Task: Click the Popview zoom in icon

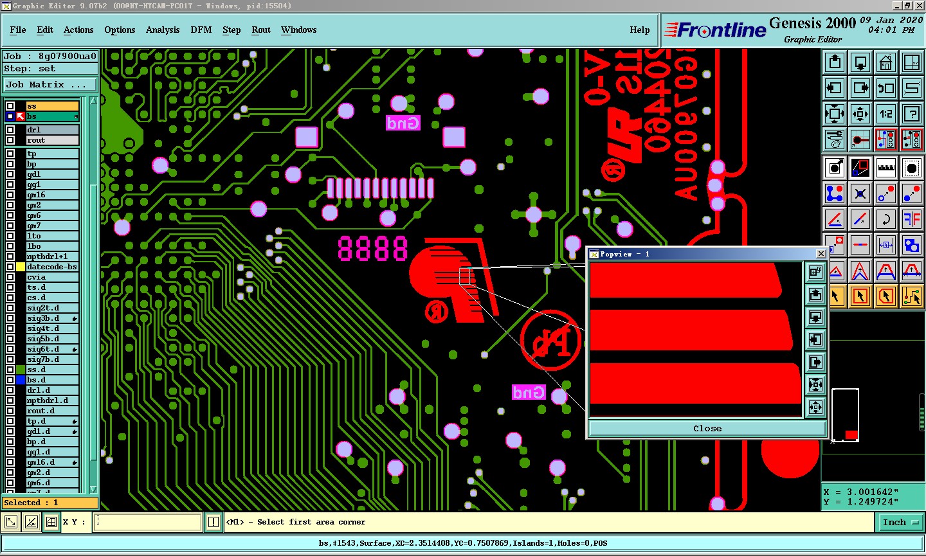Action: (815, 385)
